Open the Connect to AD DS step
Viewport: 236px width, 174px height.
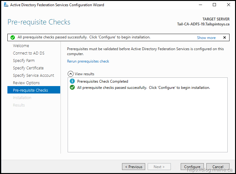(28, 53)
